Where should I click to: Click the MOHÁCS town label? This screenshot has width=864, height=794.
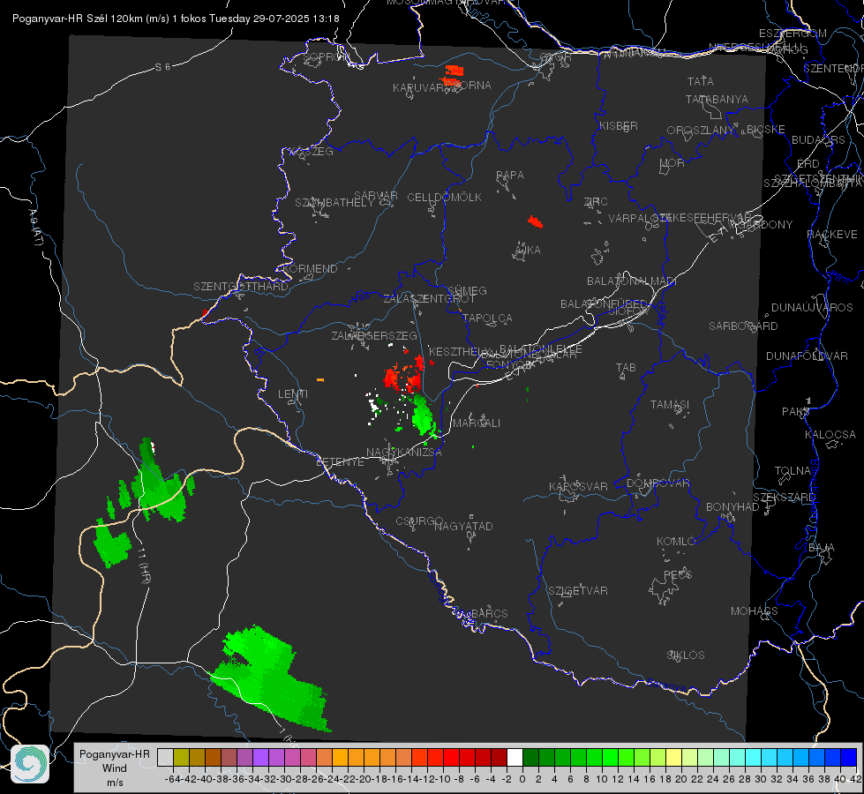tap(755, 611)
